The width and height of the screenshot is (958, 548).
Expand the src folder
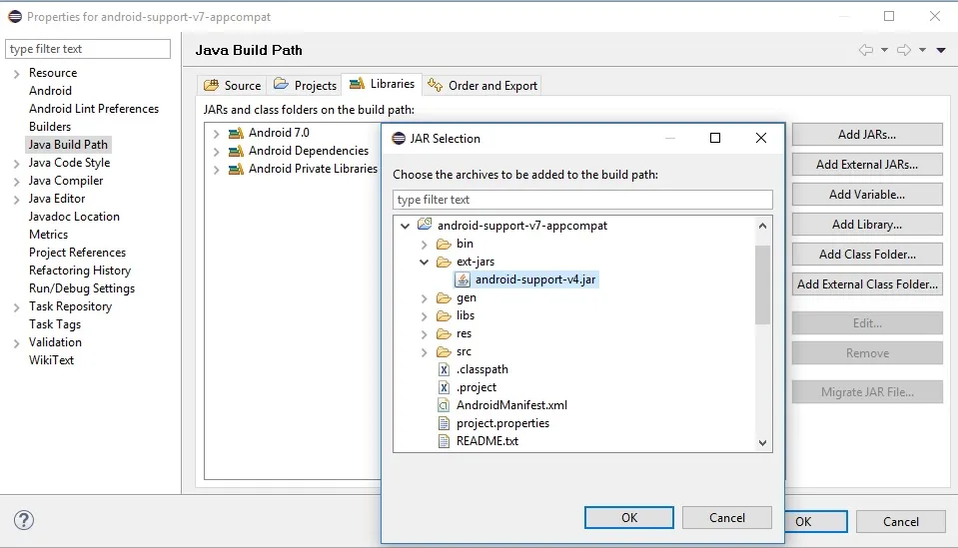coord(424,352)
